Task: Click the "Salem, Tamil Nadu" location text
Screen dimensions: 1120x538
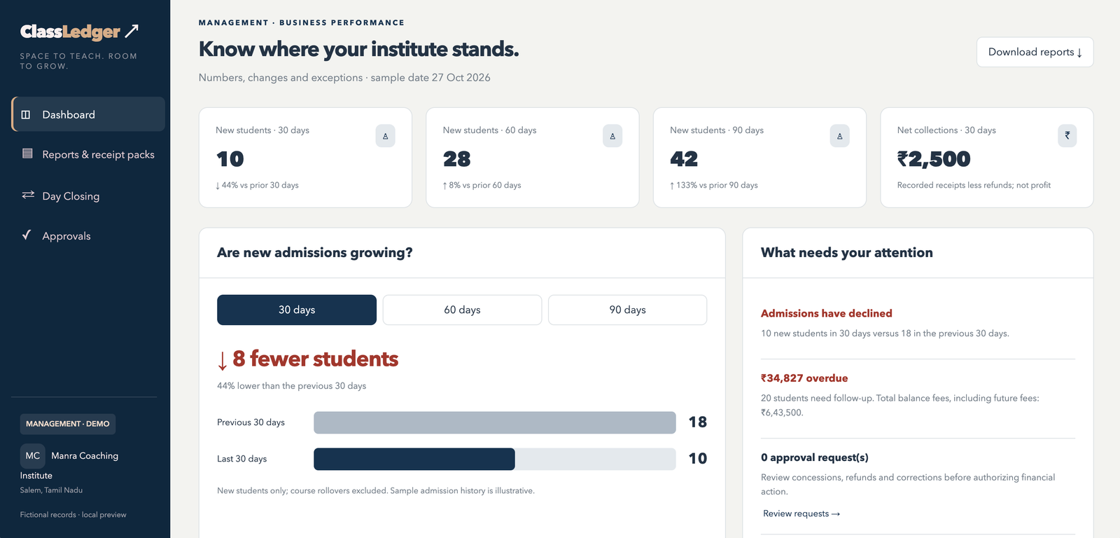Action: click(51, 490)
